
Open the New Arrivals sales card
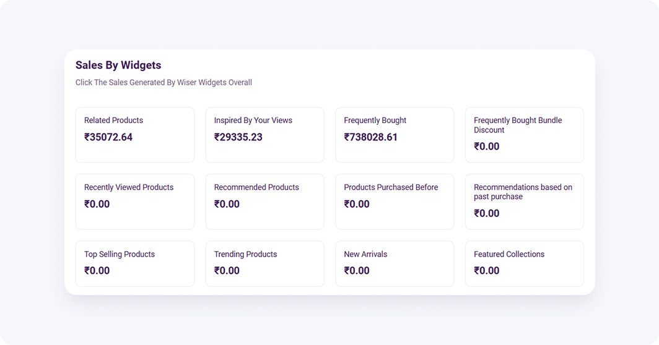[x=395, y=263]
